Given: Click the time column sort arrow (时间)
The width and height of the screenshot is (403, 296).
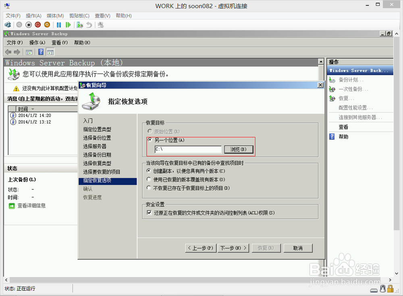Looking at the screenshot, I should [x=33, y=109].
